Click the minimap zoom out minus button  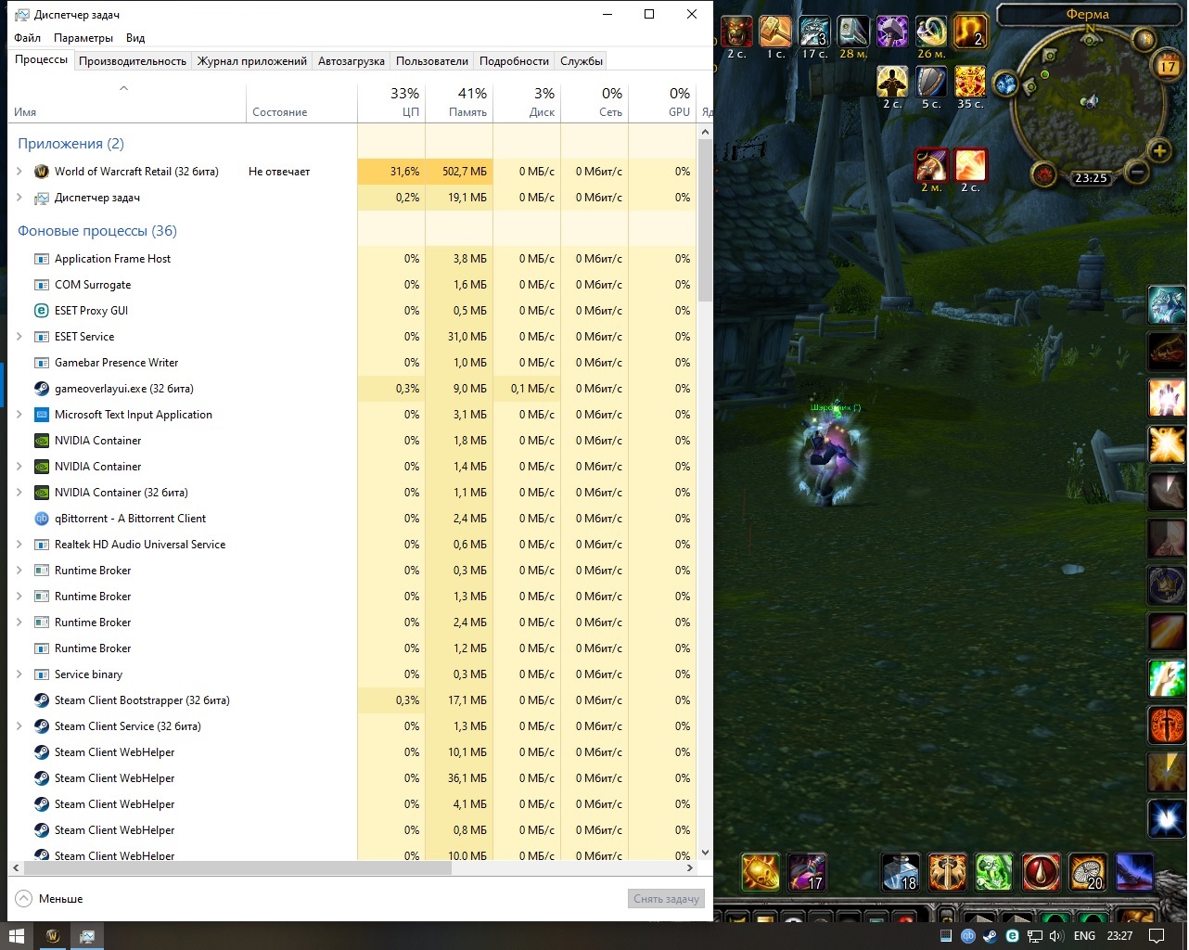tap(1136, 172)
